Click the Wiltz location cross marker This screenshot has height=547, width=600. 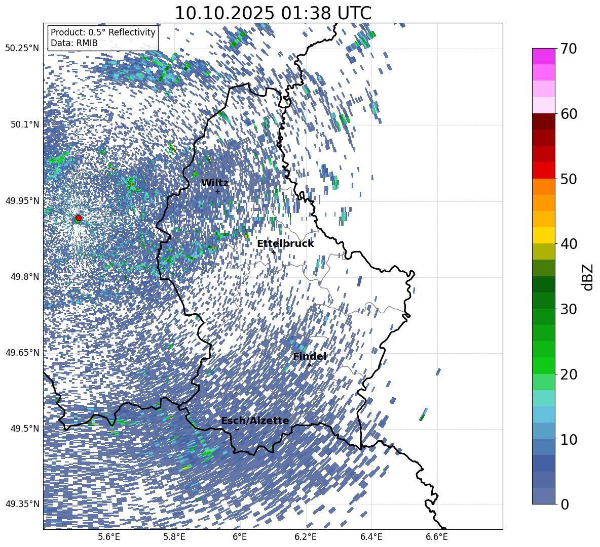(218, 191)
